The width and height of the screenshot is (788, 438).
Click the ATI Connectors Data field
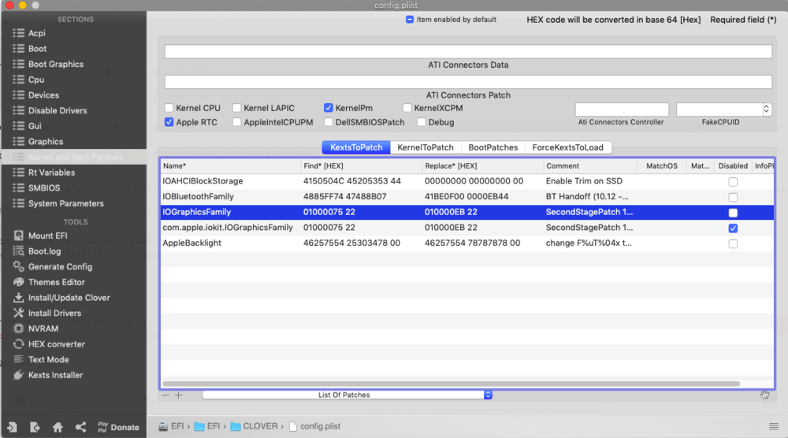coord(468,52)
